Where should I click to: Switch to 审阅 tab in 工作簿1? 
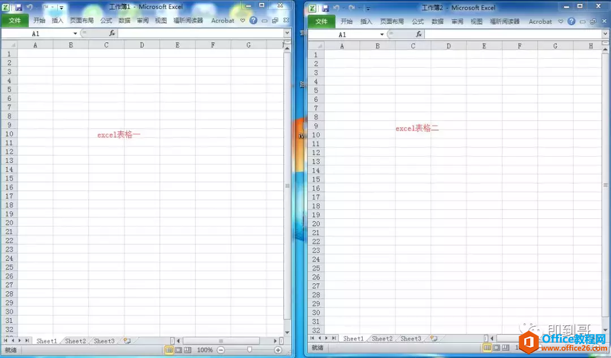(143, 20)
